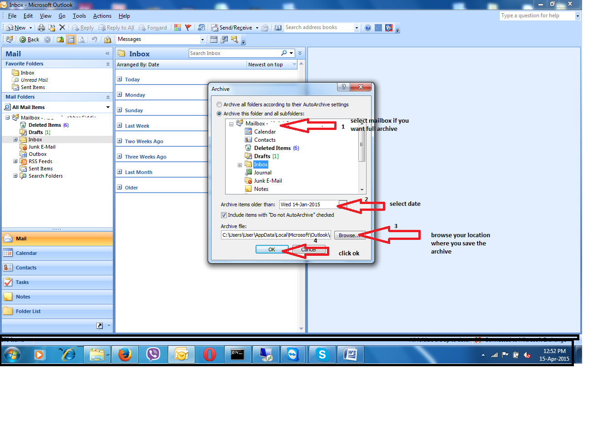The height and width of the screenshot is (438, 598).
Task: Click the Back navigation button
Action: point(29,40)
